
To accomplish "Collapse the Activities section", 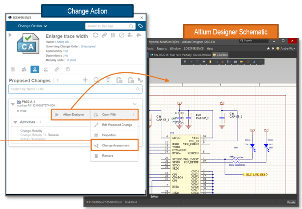I will pyautogui.click(x=15, y=122).
